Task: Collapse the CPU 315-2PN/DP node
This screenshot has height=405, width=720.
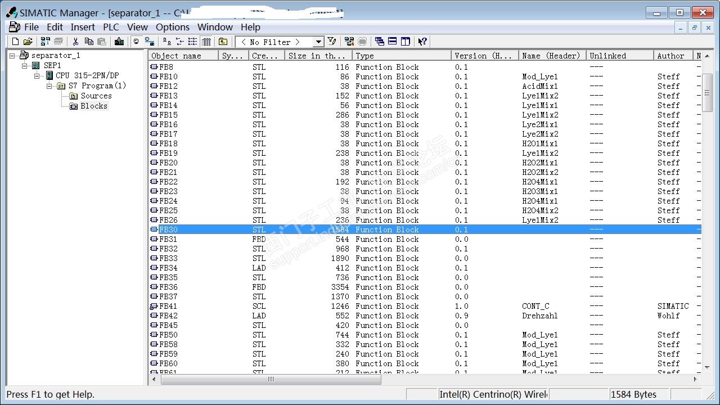Action: click(37, 76)
